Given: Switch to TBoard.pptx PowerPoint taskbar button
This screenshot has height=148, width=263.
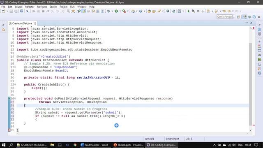Looking at the screenshot, I should coord(129,145).
